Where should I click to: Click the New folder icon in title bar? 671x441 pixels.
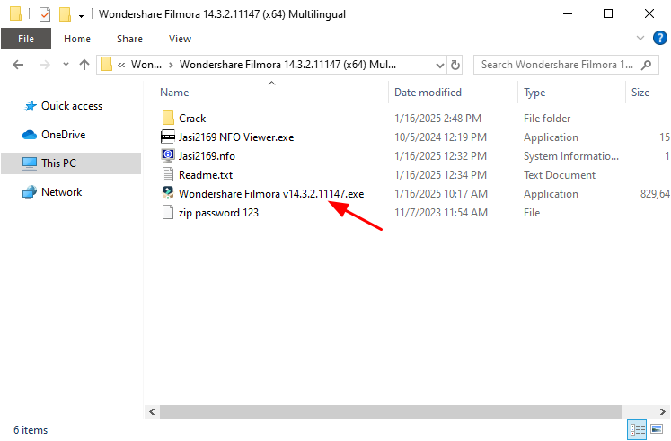coord(65,14)
